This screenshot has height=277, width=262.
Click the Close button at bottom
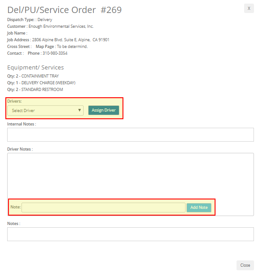[245, 265]
